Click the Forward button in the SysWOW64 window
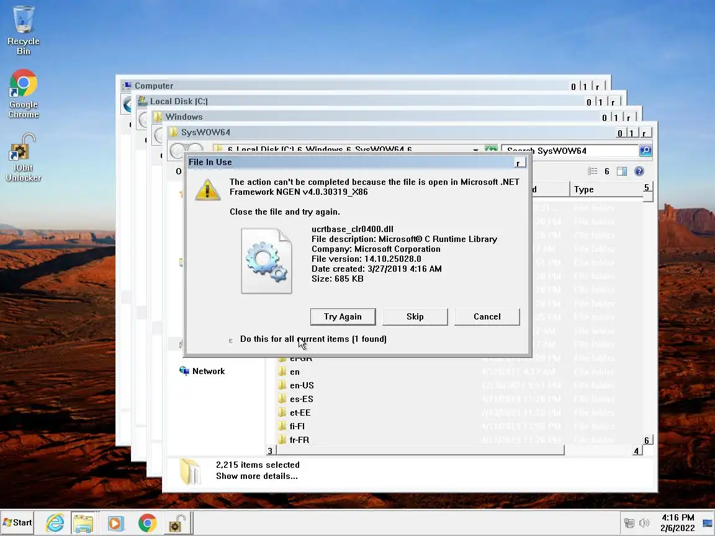 195,150
